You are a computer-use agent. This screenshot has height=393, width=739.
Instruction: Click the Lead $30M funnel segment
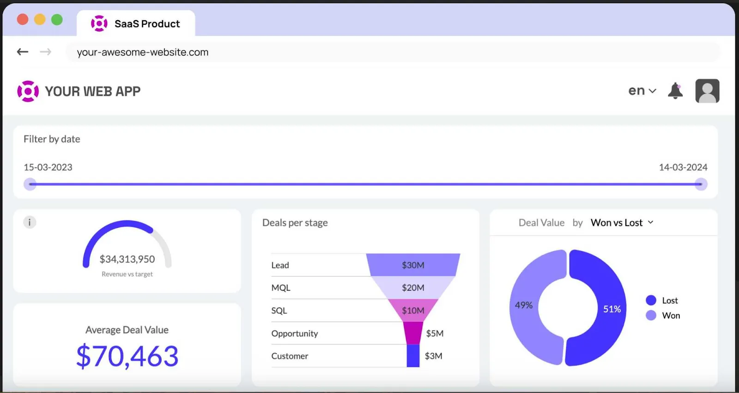[413, 265]
